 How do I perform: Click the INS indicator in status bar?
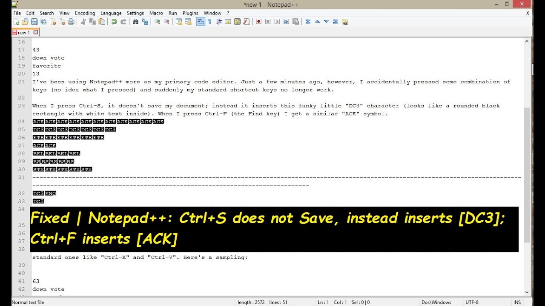coord(517,302)
